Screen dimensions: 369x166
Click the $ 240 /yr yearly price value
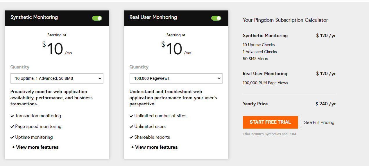(x=325, y=104)
